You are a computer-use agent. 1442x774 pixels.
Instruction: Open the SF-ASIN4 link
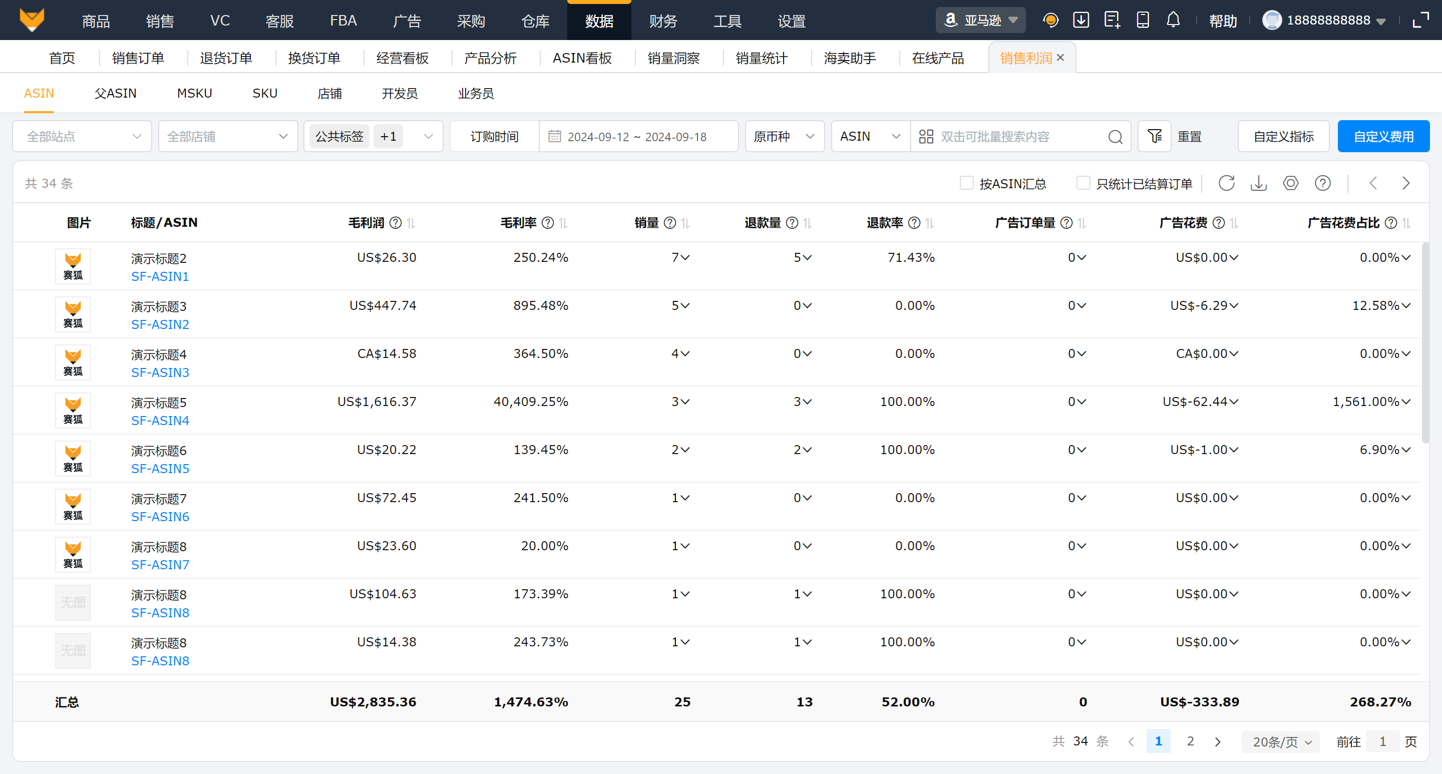point(160,421)
